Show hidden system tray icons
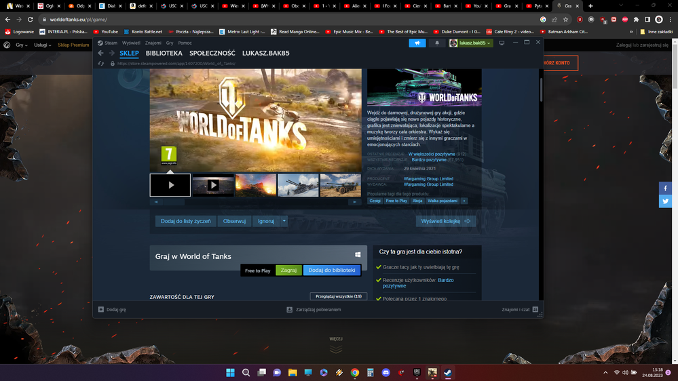Viewport: 678px width, 381px height. pos(605,372)
